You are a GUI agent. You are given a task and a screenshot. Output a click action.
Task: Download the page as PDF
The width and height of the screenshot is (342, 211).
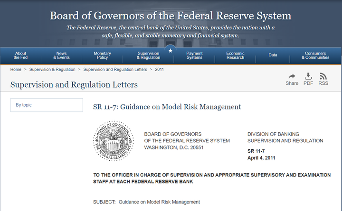[308, 79]
